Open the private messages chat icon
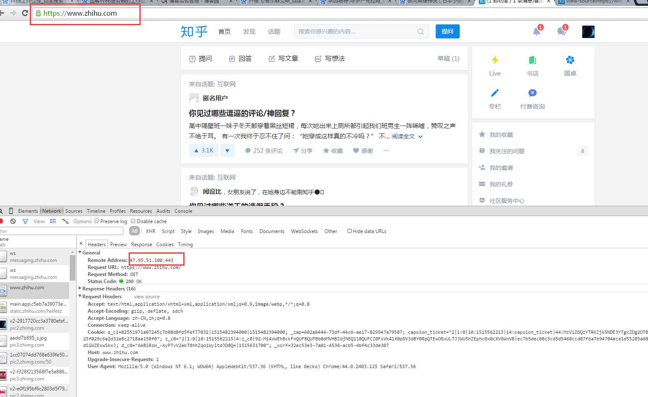648x397 pixels. (562, 31)
